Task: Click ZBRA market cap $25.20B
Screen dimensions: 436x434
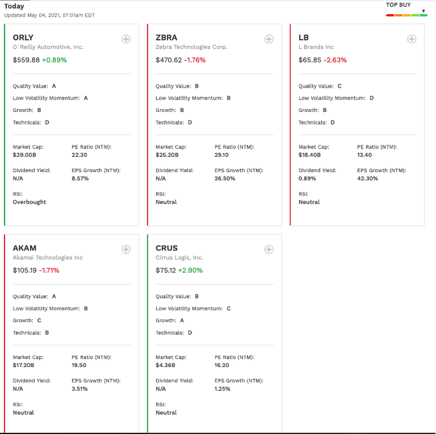Action: (x=167, y=155)
